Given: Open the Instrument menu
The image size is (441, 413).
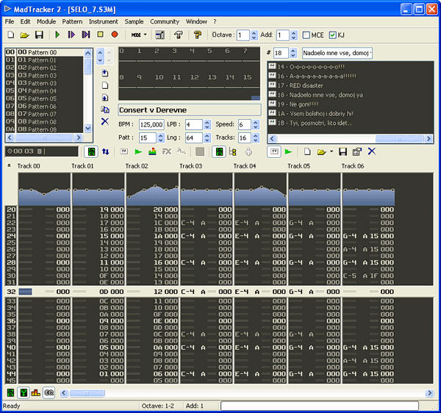Looking at the screenshot, I should point(104,22).
